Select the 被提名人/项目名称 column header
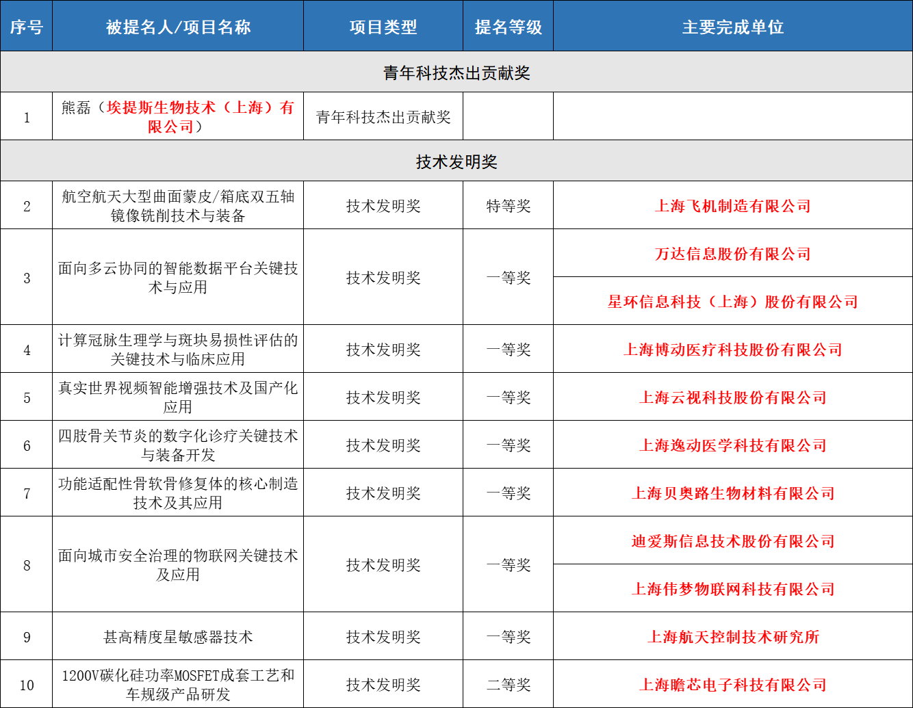The image size is (913, 708). [x=178, y=27]
